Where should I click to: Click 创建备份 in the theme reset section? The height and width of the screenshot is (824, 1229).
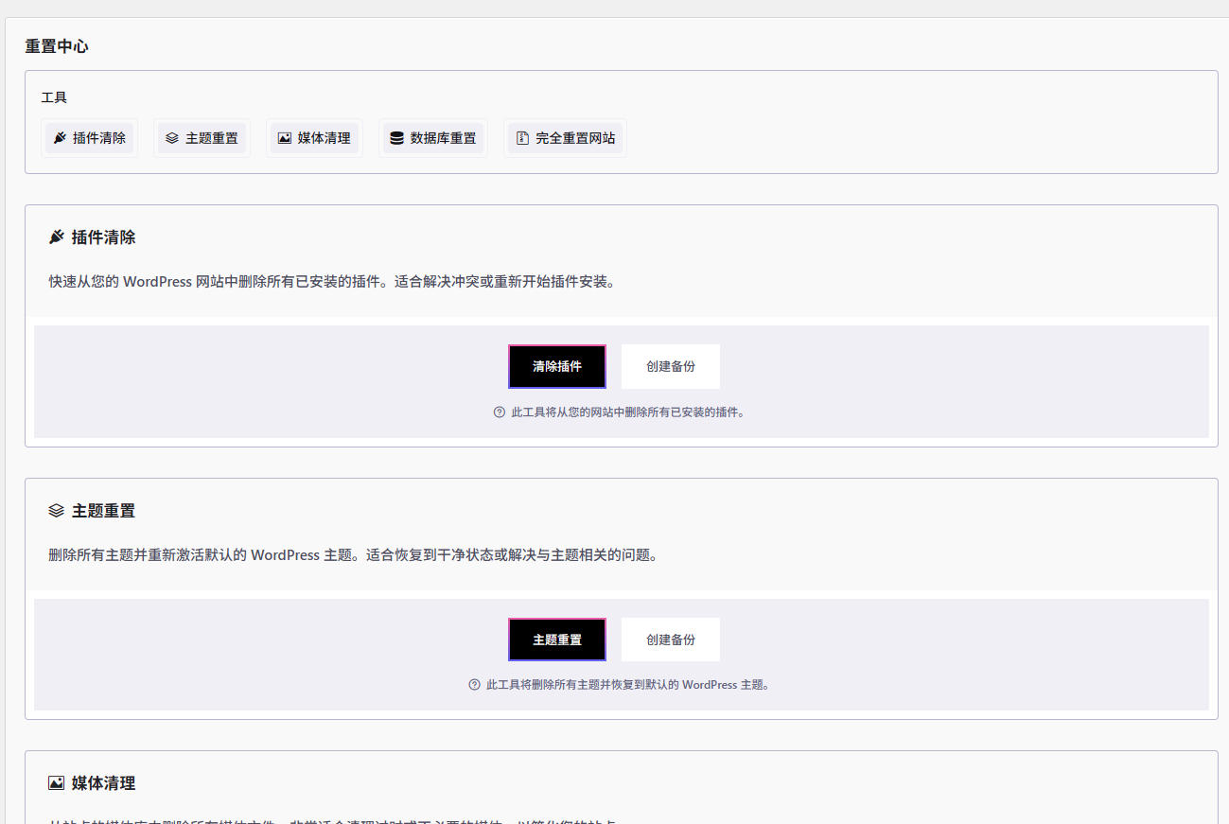670,639
